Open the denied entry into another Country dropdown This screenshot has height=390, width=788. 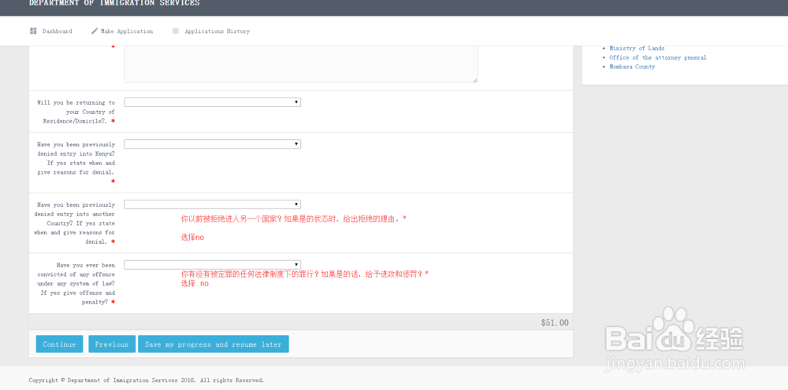[213, 204]
